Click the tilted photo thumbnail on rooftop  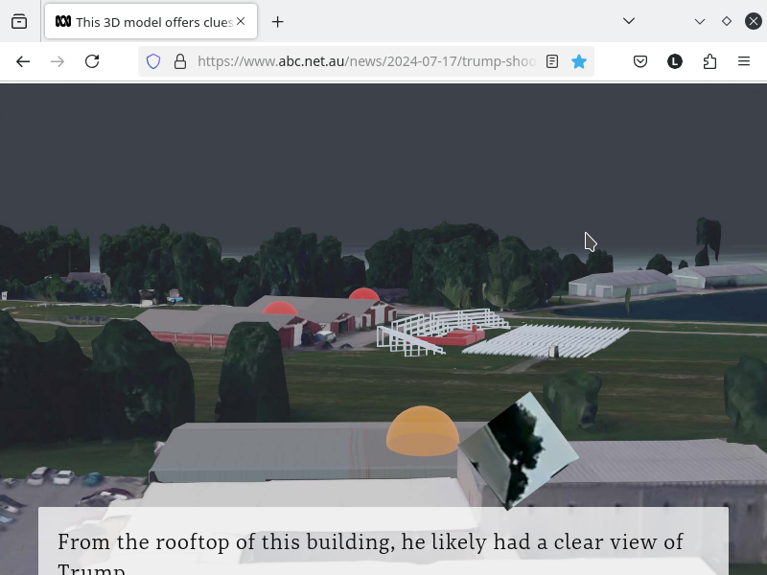519,450
